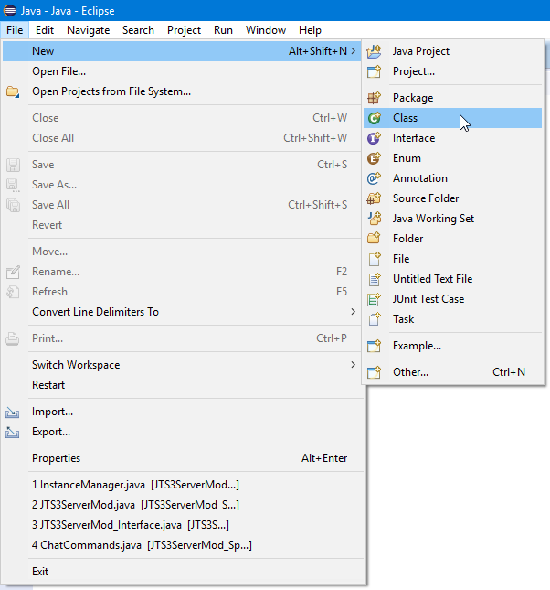Select Example... in the New submenu
The height and width of the screenshot is (590, 550).
point(452,346)
